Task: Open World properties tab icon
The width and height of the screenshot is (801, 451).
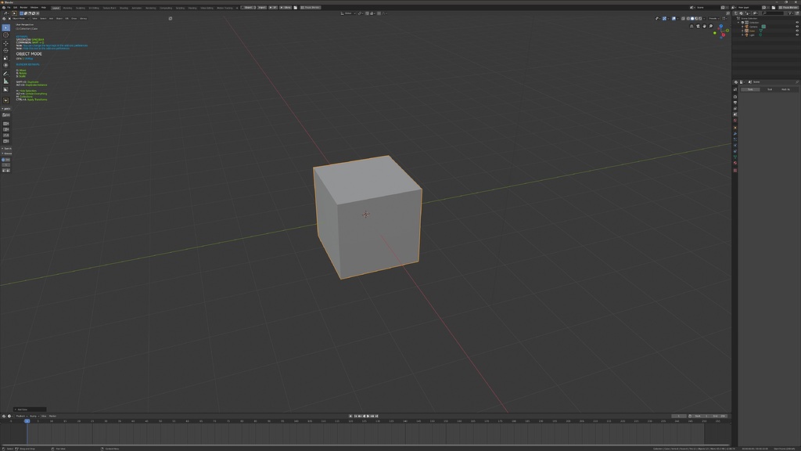Action: tap(735, 120)
